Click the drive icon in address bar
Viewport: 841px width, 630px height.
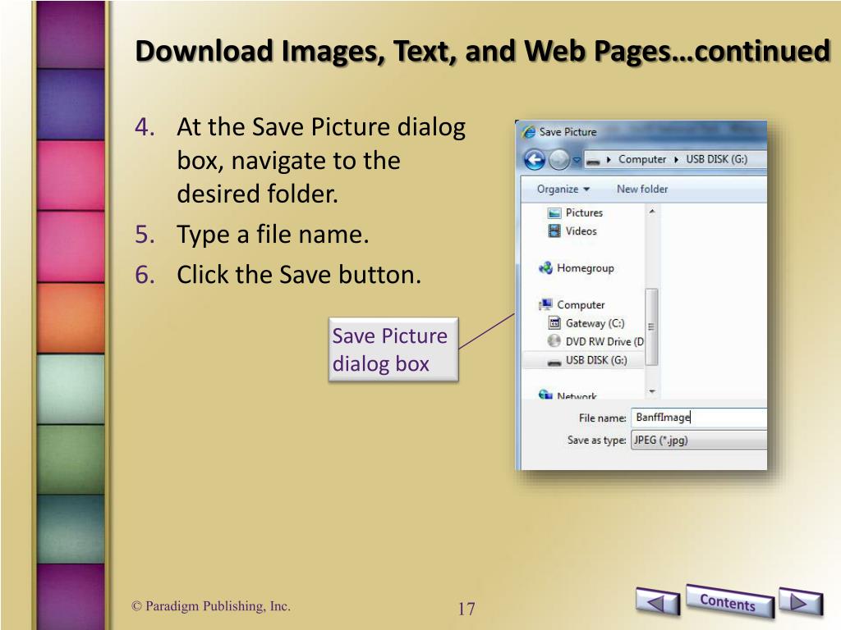tap(593, 161)
